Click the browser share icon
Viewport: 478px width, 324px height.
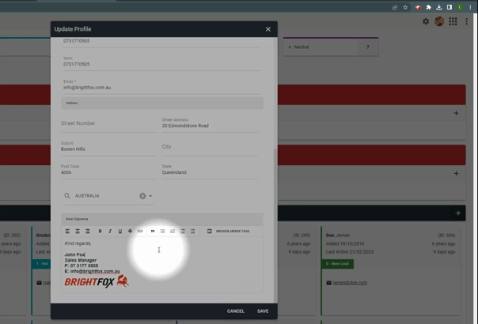tap(395, 7)
